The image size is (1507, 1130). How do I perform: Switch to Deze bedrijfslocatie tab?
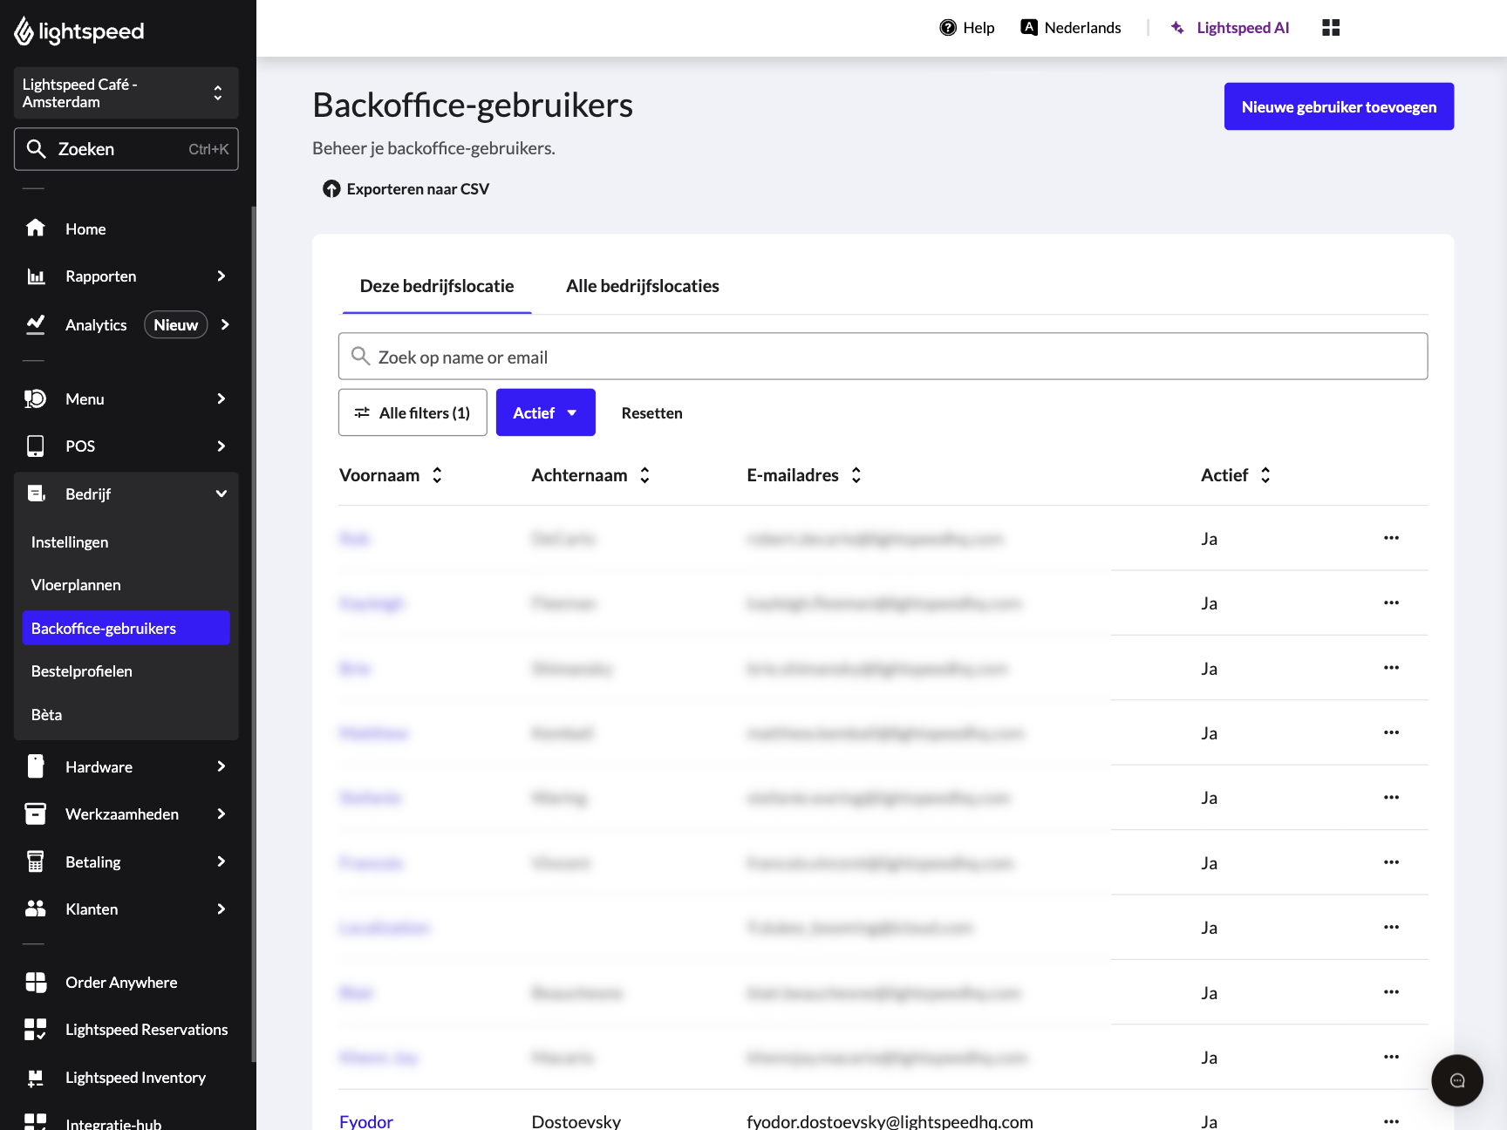click(437, 286)
